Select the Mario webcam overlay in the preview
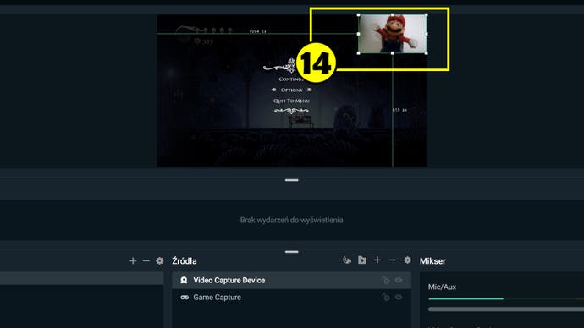Screen dimensions: 584x328 point(393,34)
